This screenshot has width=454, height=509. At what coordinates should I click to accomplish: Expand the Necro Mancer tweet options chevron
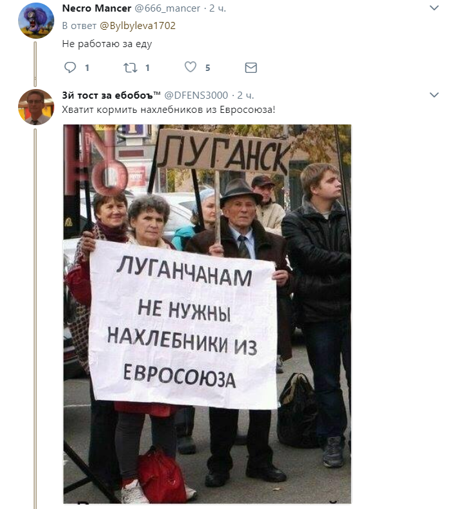point(434,8)
